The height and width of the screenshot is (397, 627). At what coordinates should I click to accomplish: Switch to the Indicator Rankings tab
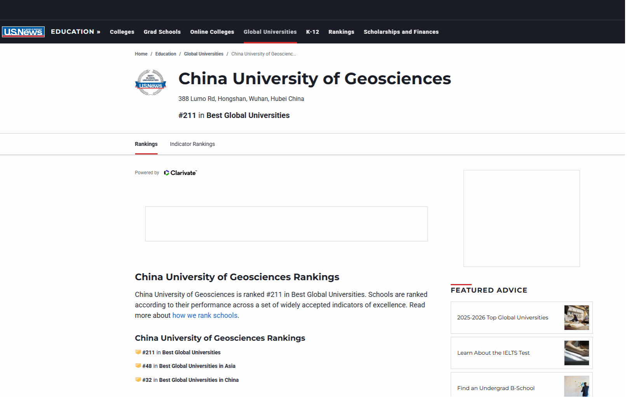coord(192,144)
